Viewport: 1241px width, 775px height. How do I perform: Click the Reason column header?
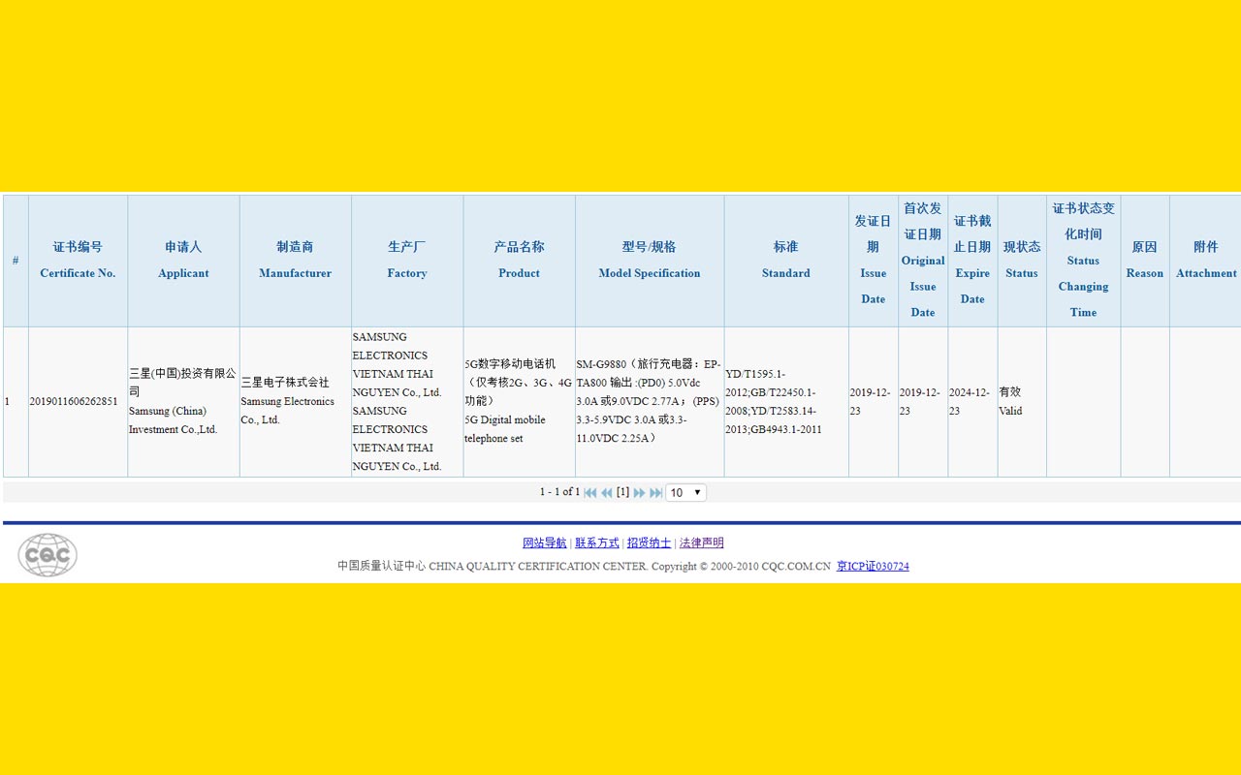(1145, 261)
